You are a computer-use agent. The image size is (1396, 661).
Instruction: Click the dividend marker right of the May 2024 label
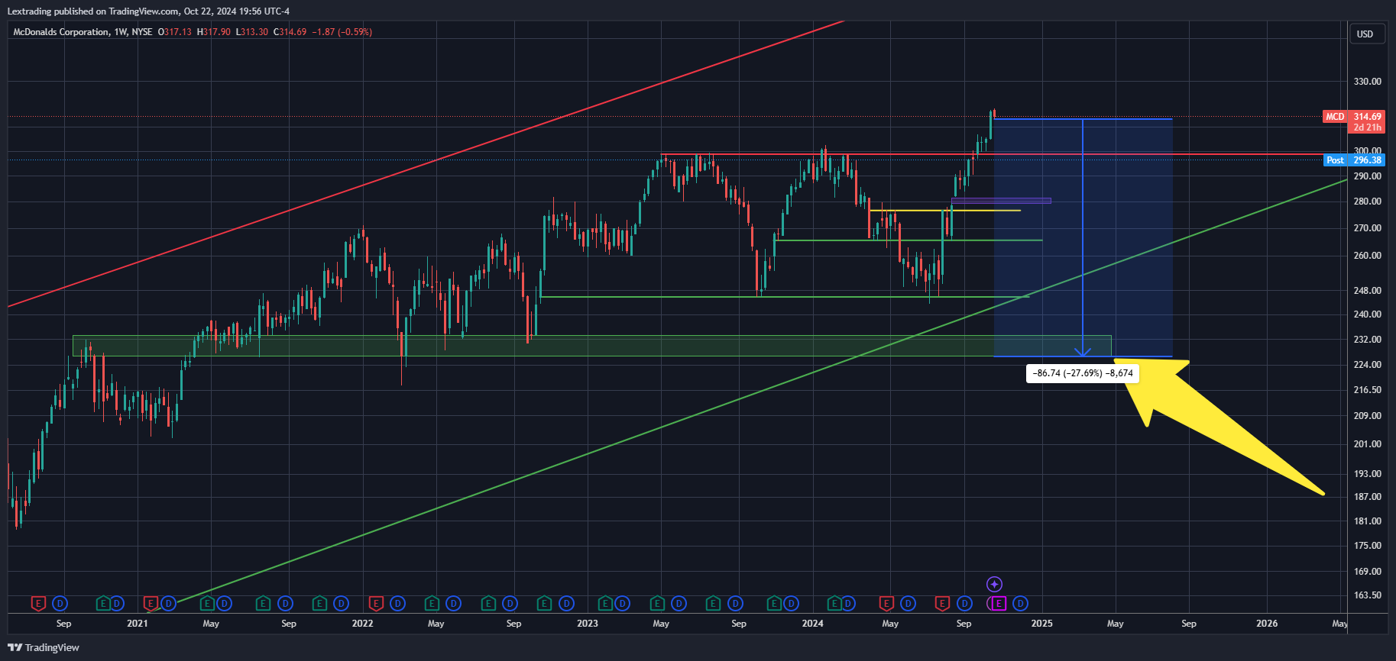coord(908,604)
